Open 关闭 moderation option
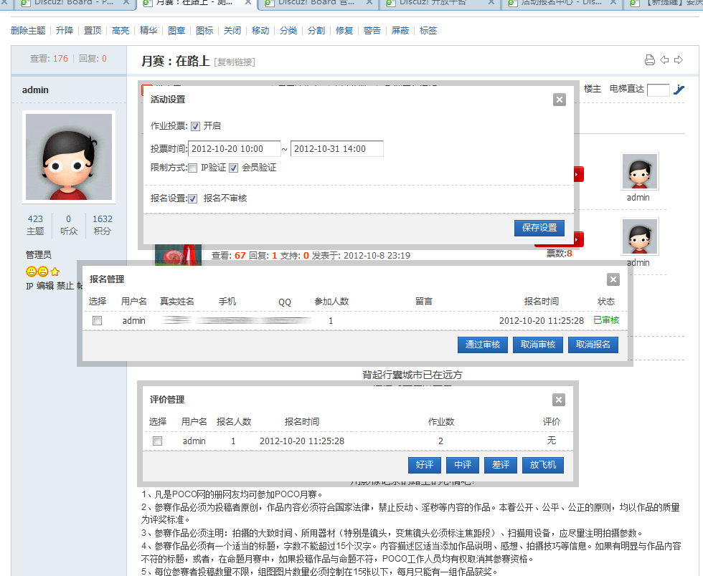 (x=232, y=31)
